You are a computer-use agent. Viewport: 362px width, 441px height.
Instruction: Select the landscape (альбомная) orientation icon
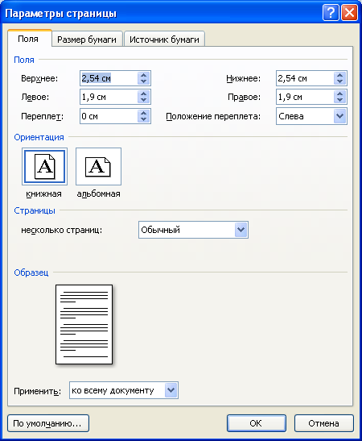click(98, 167)
